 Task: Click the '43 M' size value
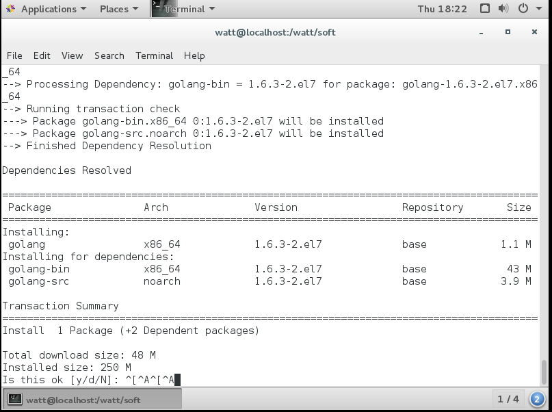519,269
